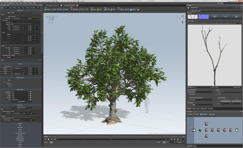Image resolution: width=243 pixels, height=148 pixels.
Task: Expand the Ambient Occlusion section
Action: [21, 139]
